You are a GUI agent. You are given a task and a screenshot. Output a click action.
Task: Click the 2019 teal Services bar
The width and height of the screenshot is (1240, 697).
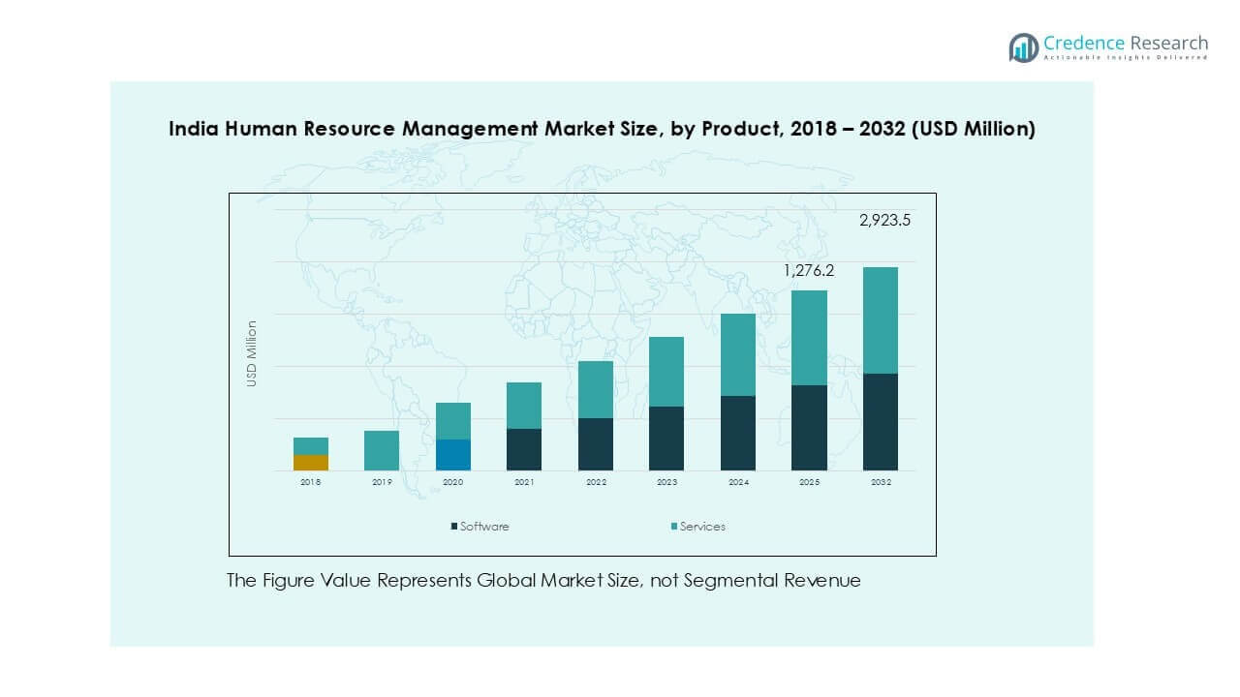pos(382,451)
